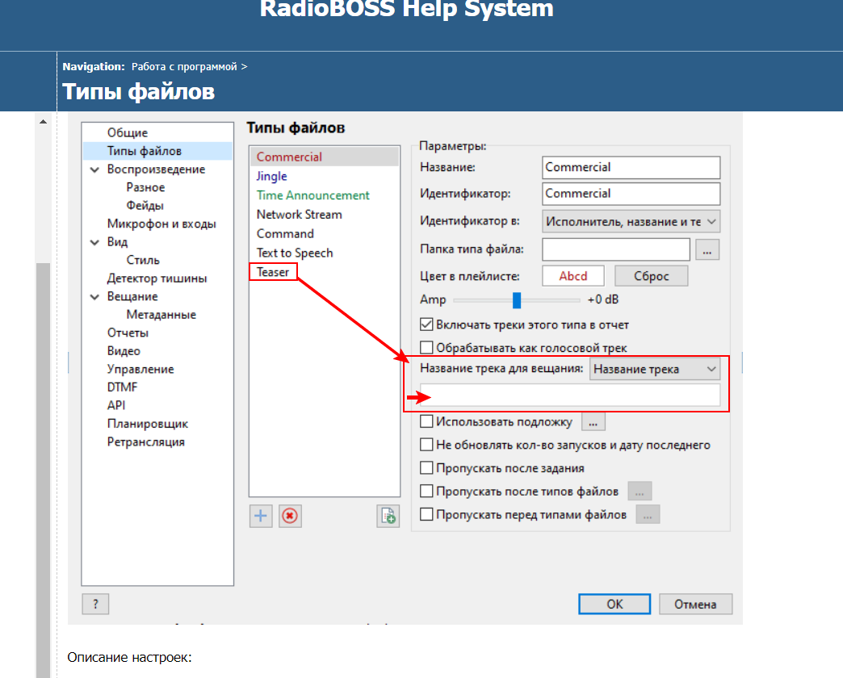Click the add file type plus icon

[260, 517]
